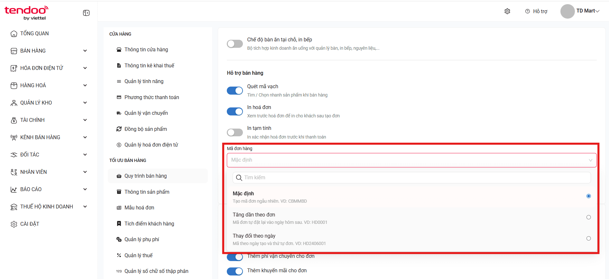Viewport: 609px width, 279px height.
Task: Open the Mã đơn hàng combo box
Action: (412, 160)
